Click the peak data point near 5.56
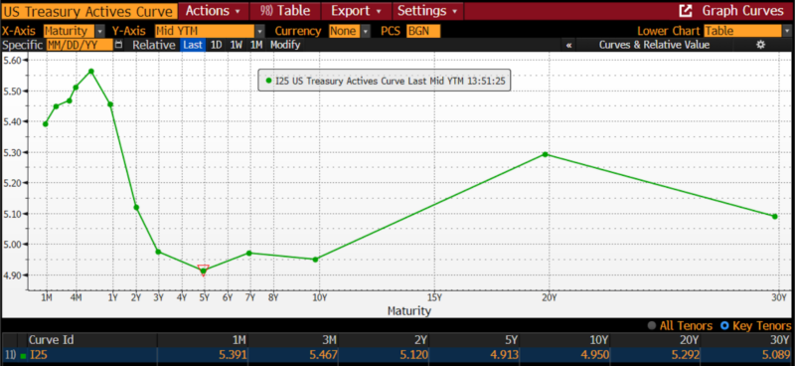This screenshot has height=366, width=795. click(91, 71)
